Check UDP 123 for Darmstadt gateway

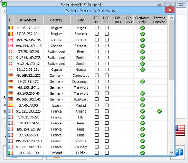[x=107, y=75]
